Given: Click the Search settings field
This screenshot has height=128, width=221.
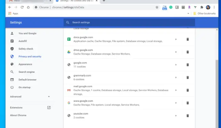Looking at the screenshot, I should [129, 22].
